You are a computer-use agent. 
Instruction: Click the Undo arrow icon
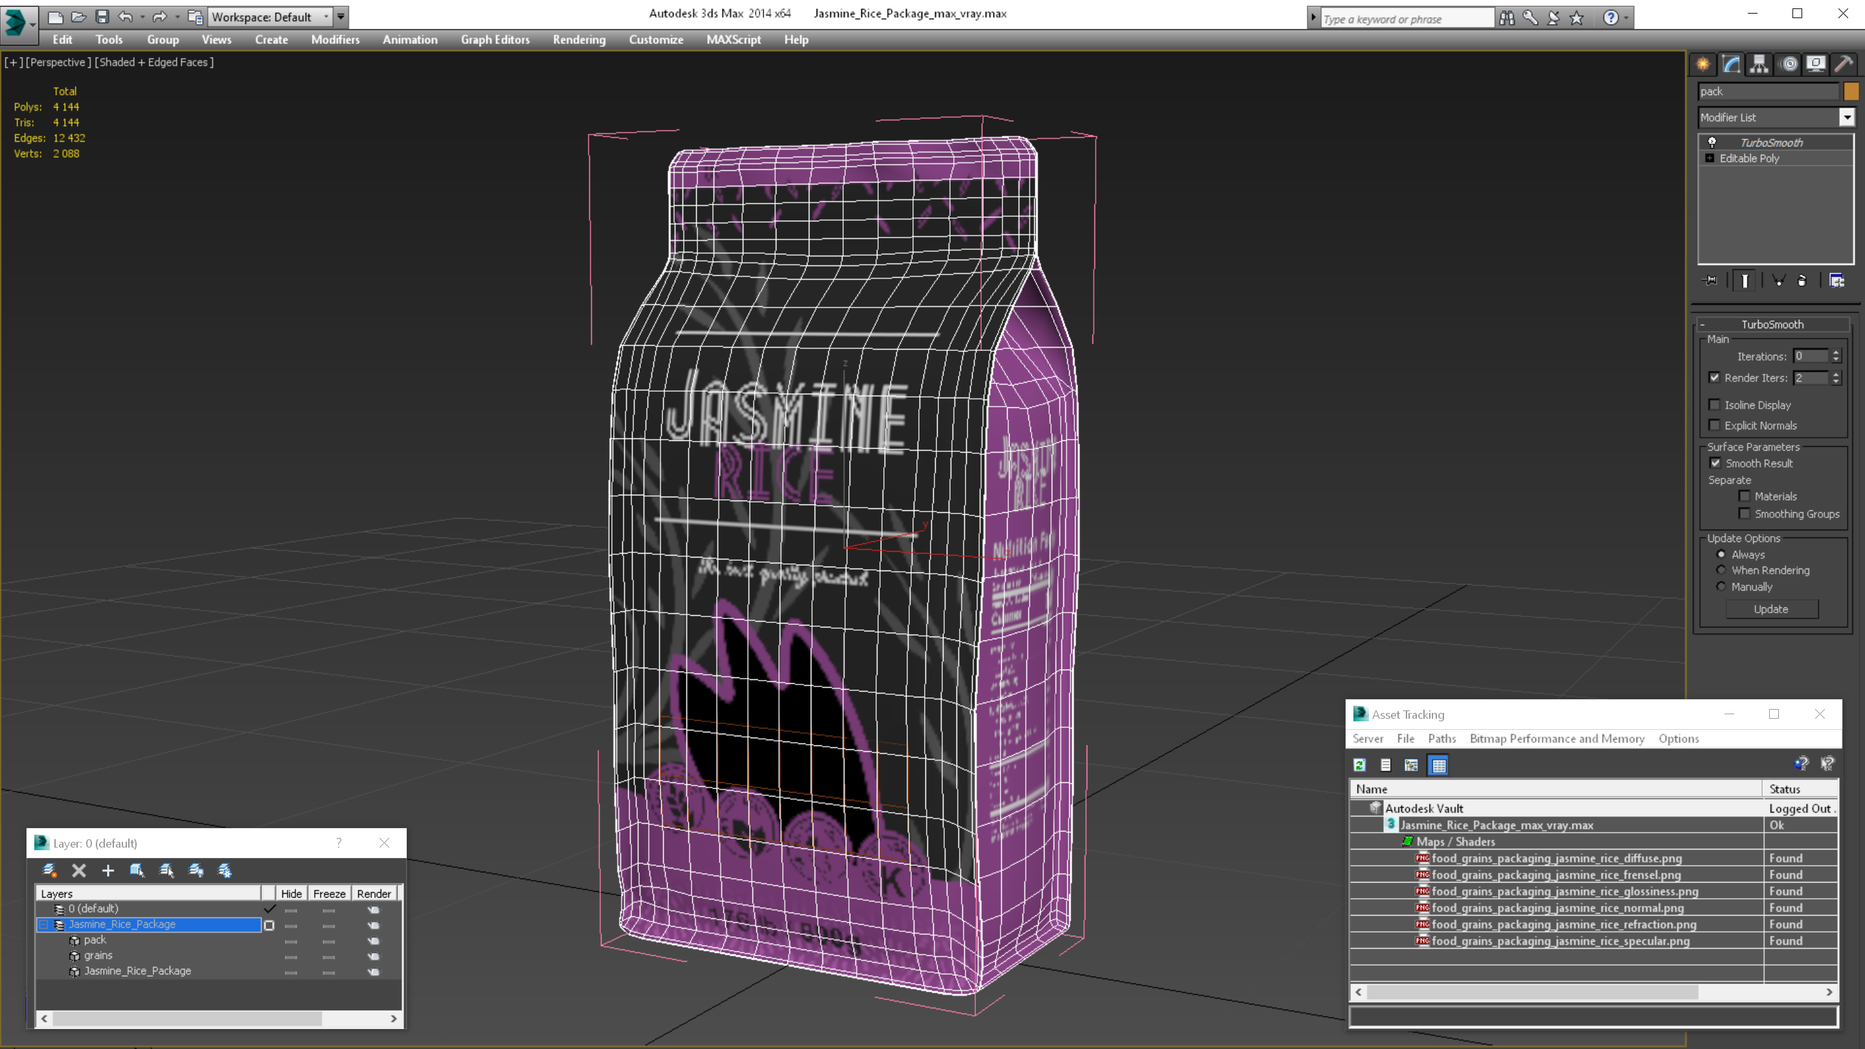click(x=125, y=17)
